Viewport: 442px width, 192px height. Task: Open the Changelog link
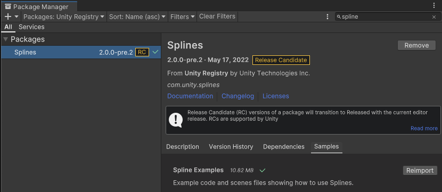coord(238,96)
